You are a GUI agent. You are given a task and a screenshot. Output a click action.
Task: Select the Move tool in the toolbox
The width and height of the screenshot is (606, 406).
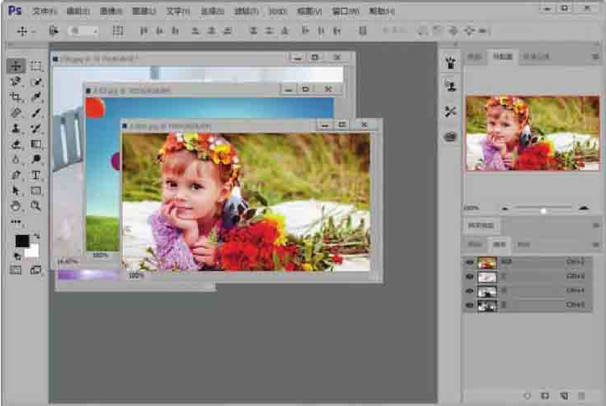point(16,66)
